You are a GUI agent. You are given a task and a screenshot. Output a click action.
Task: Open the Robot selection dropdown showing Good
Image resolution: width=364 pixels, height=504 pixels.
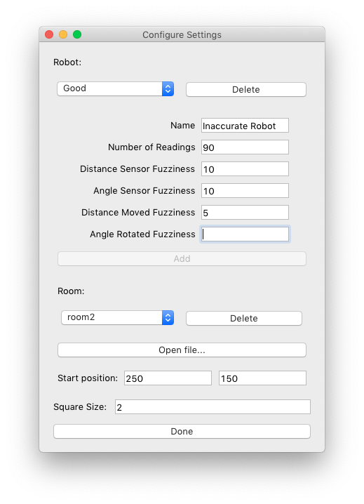coord(115,88)
